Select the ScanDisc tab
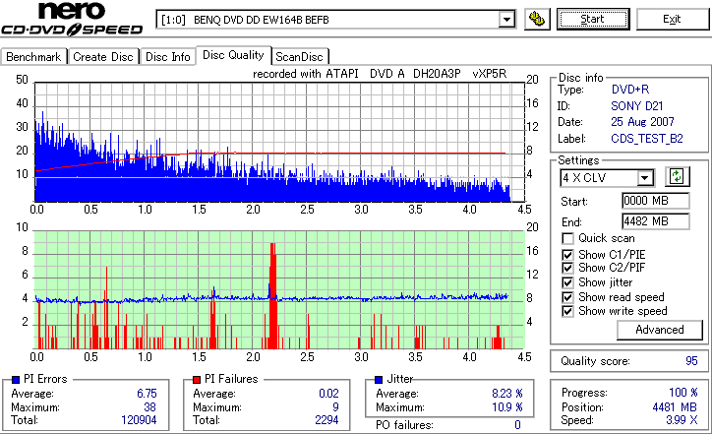This screenshot has width=712, height=434. pos(300,57)
